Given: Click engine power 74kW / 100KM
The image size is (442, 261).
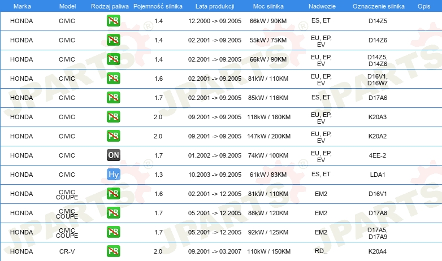Looking at the screenshot, I should pyautogui.click(x=268, y=155).
